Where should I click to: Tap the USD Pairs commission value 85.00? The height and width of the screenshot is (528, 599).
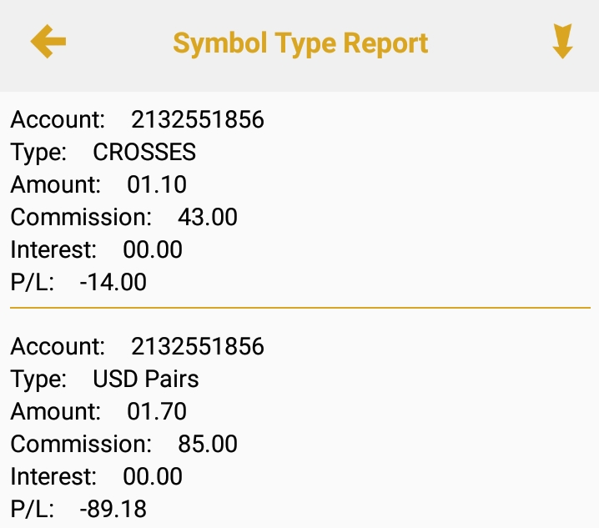tap(208, 444)
